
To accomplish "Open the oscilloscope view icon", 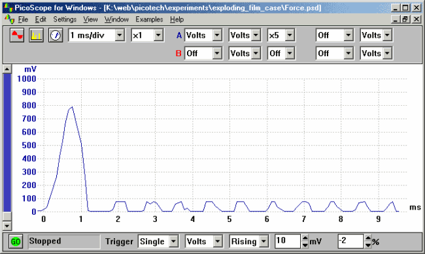I will pos(17,35).
